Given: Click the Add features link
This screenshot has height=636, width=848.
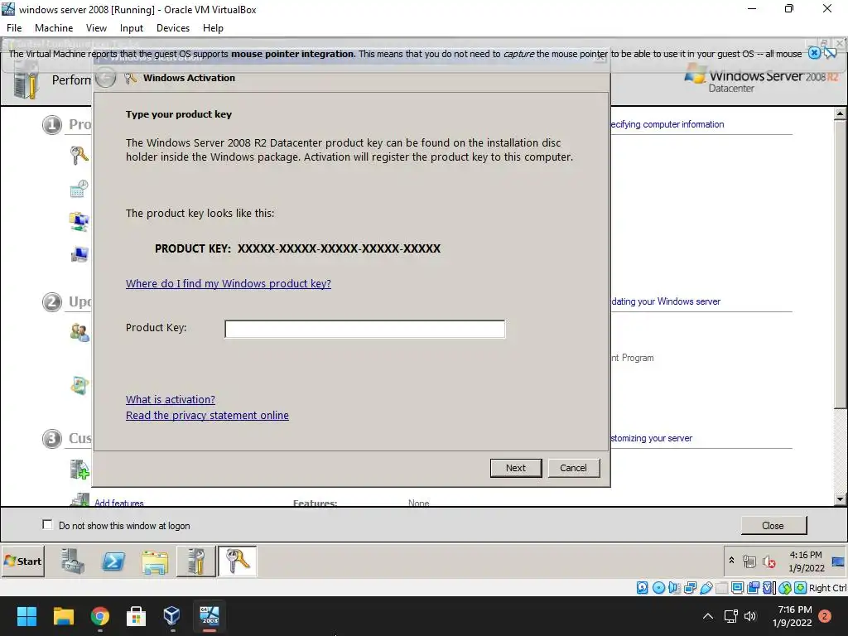Looking at the screenshot, I should [x=119, y=503].
